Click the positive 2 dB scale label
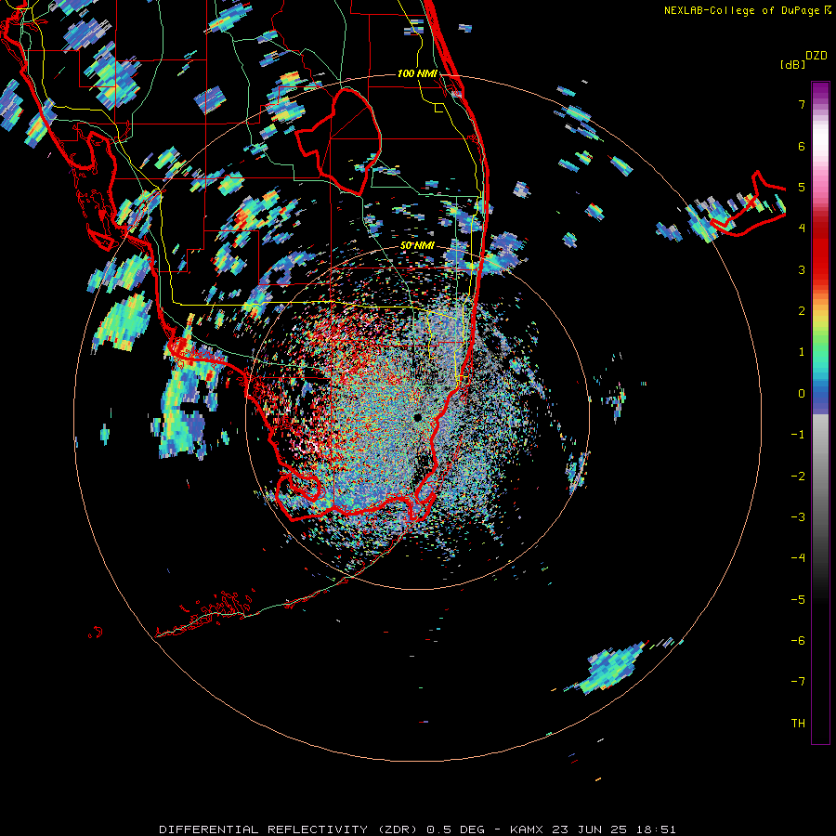 click(802, 311)
